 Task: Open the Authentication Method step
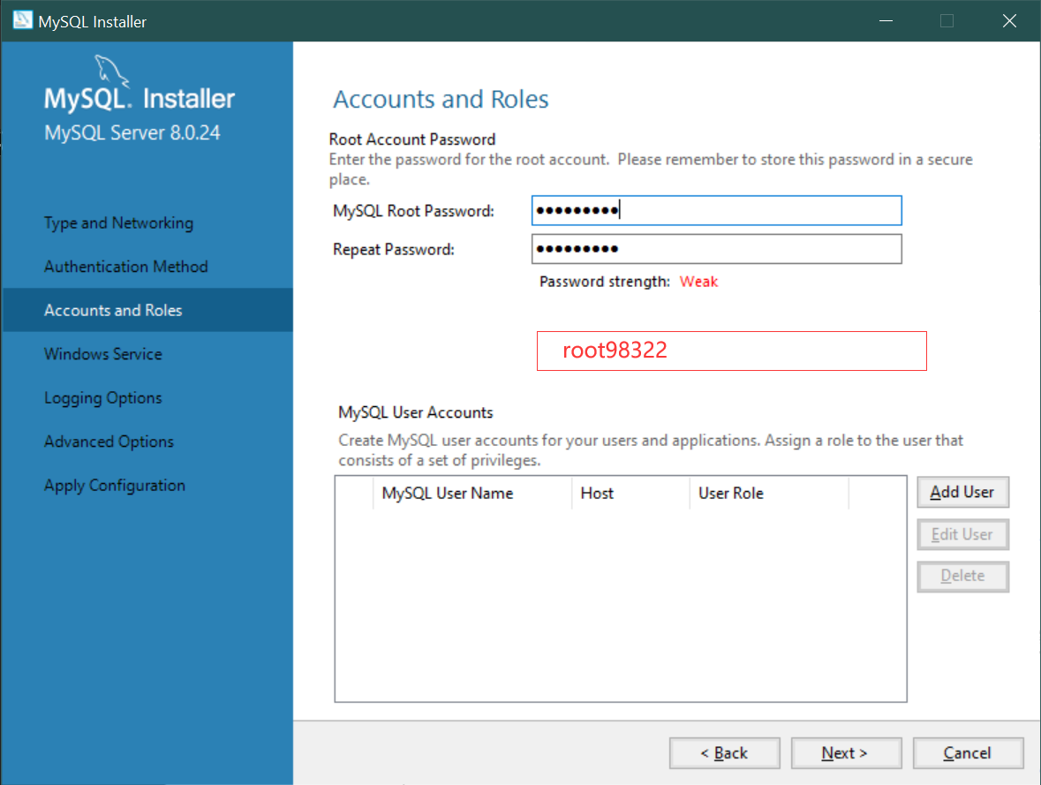click(126, 267)
